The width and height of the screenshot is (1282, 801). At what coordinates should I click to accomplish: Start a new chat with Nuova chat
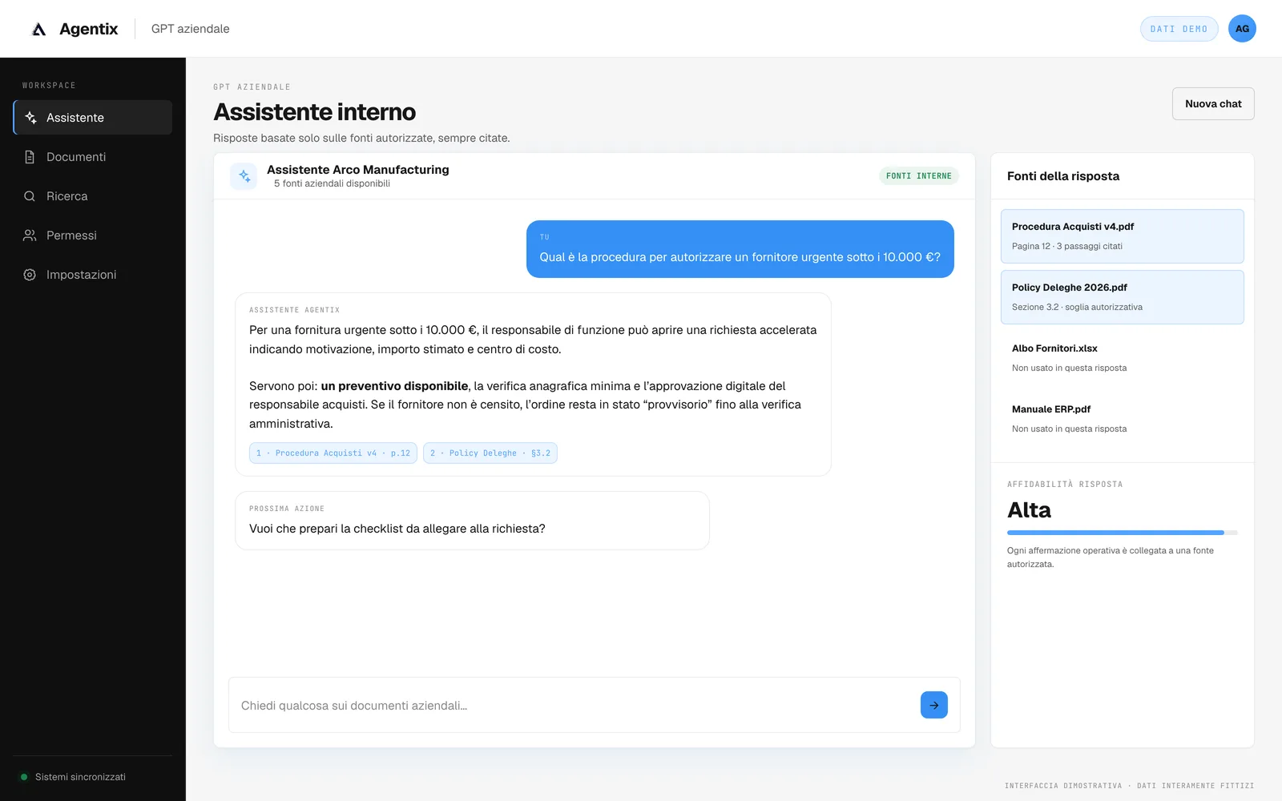click(x=1213, y=104)
